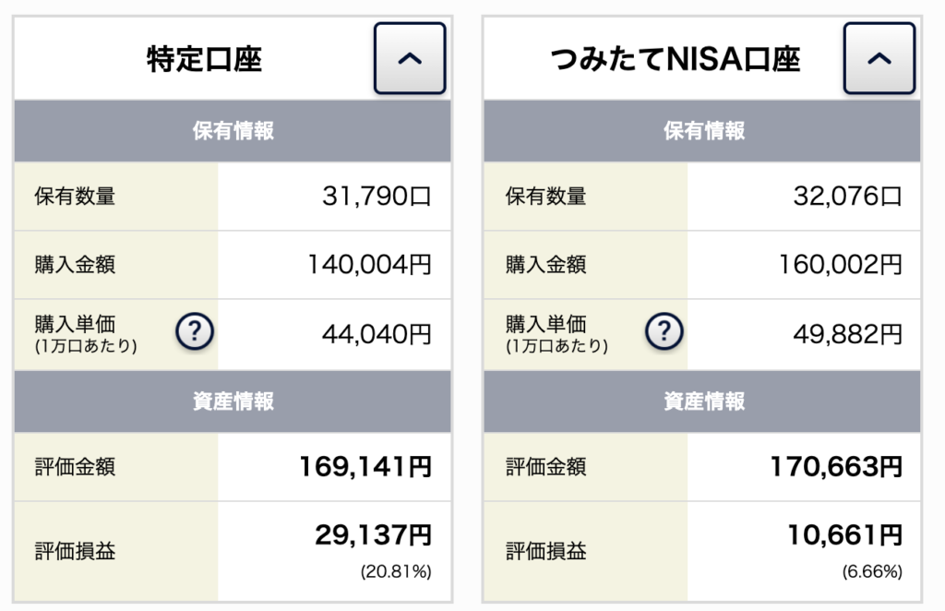This screenshot has height=611, width=945.
Task: Select the (6.66%) profit percentage
Action: (x=872, y=571)
